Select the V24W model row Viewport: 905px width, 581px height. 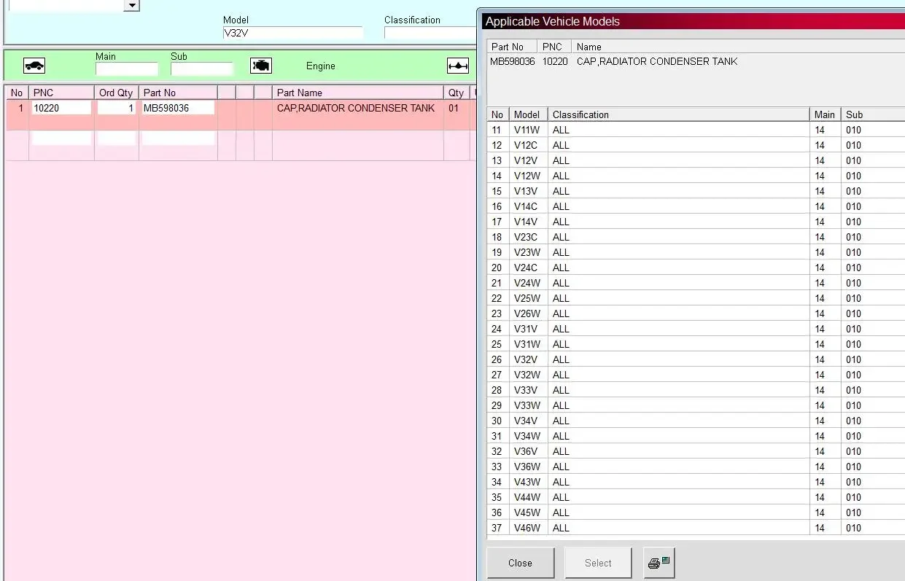click(x=696, y=283)
